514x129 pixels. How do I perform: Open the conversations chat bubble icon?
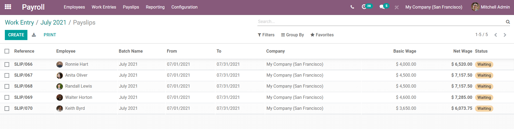pyautogui.click(x=382, y=7)
